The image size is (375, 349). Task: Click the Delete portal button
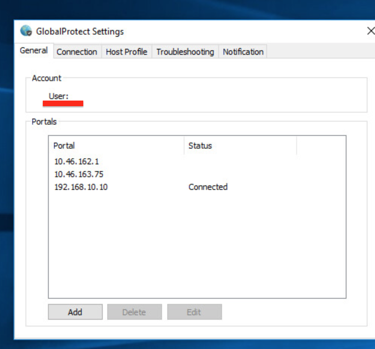[x=134, y=312]
